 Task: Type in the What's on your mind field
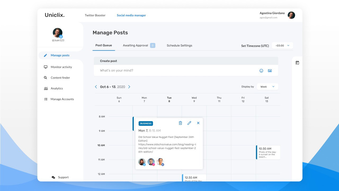175,71
